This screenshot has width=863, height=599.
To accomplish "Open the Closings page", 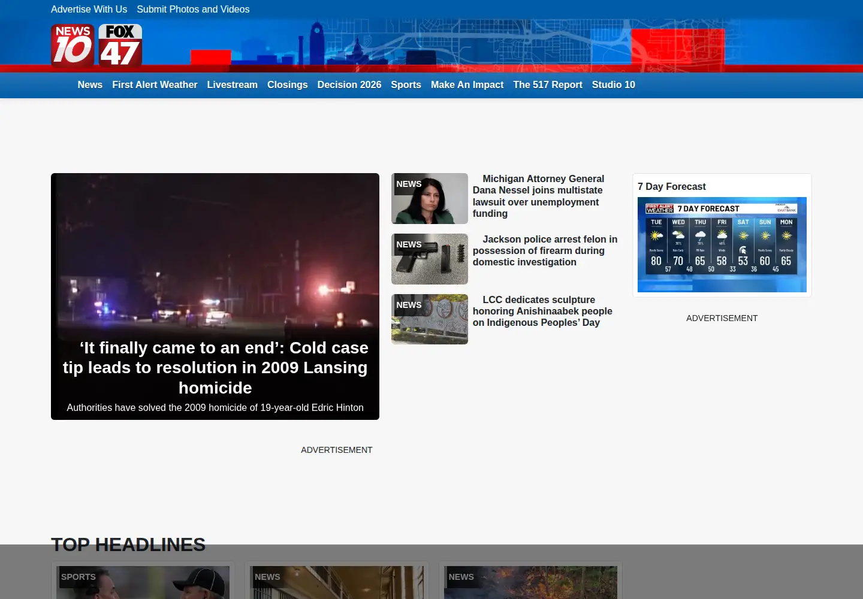I will [287, 85].
